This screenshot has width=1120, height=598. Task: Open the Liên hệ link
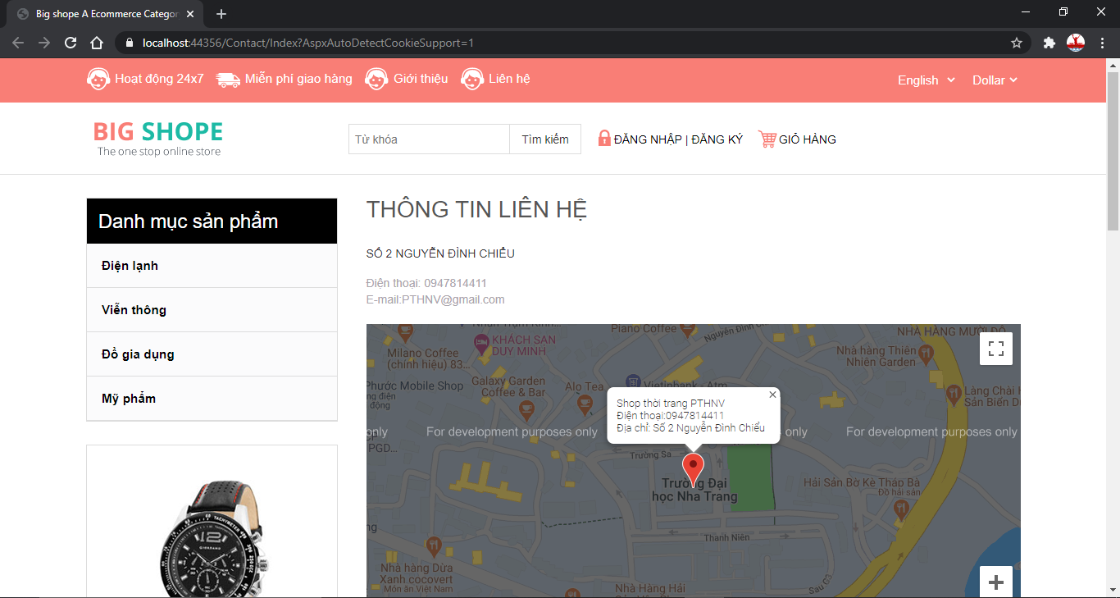point(509,79)
